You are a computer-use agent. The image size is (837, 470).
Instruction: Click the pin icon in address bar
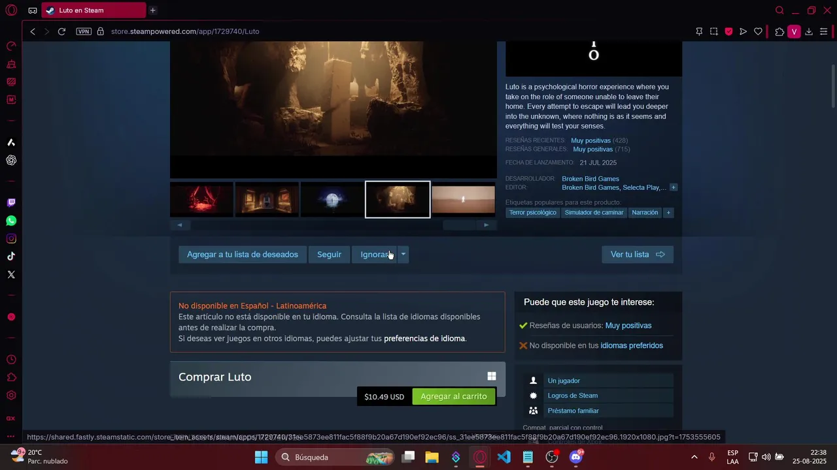(699, 31)
